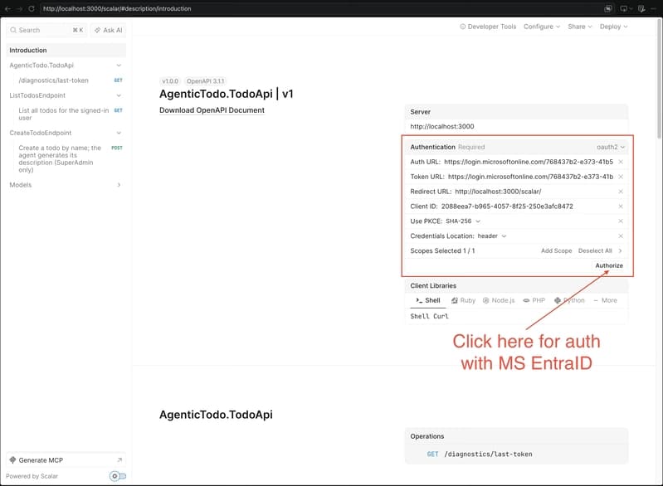
Task: Clear the Credentials Location row
Action: (621, 236)
